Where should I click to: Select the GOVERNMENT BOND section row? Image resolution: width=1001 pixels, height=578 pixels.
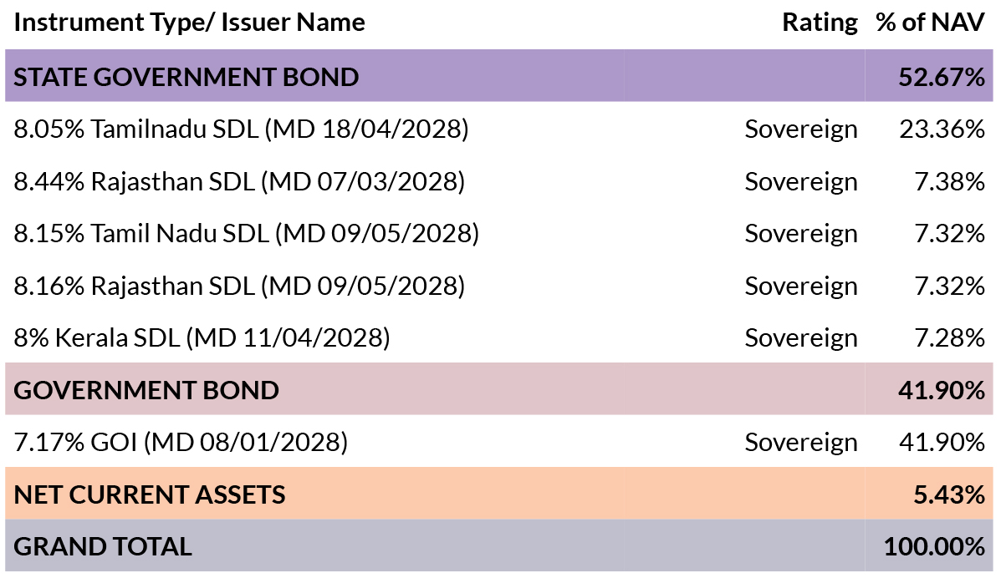coord(498,389)
